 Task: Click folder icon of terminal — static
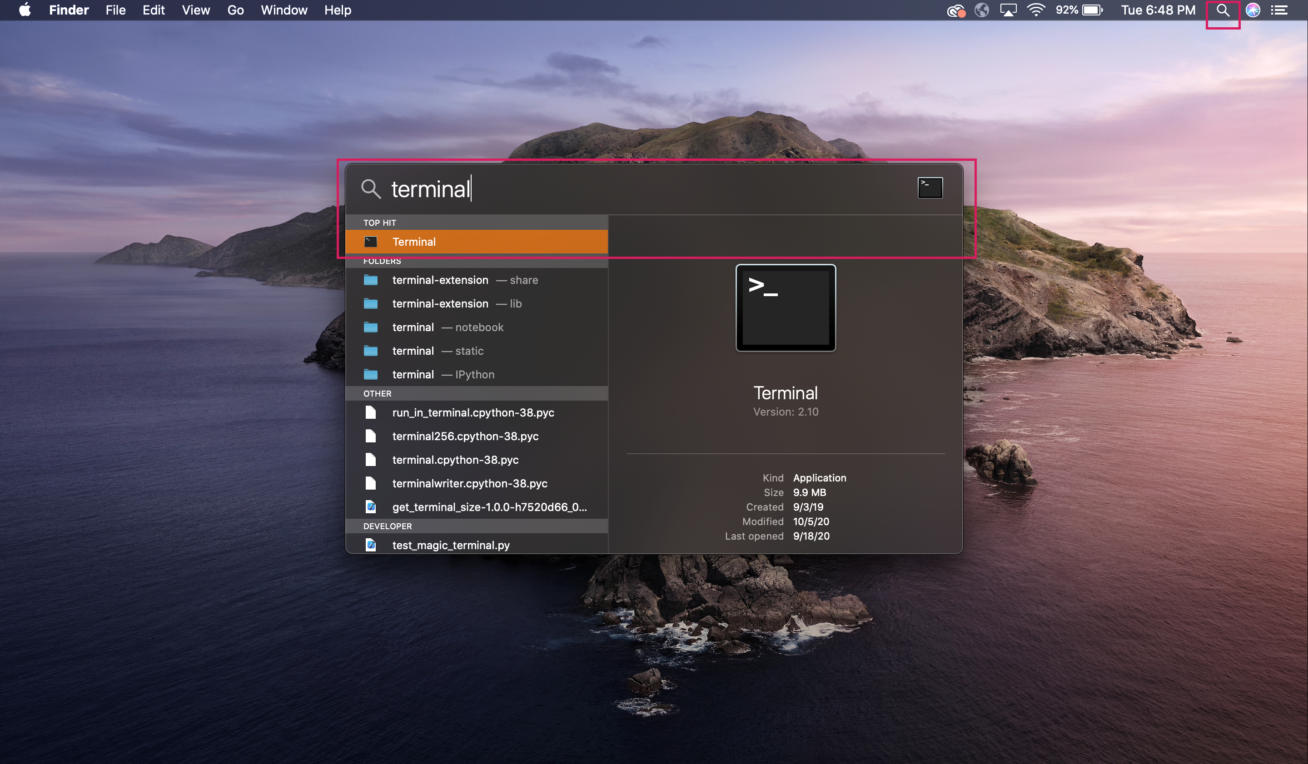pos(371,351)
